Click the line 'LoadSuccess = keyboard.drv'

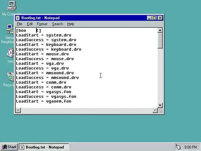click(x=49, y=49)
